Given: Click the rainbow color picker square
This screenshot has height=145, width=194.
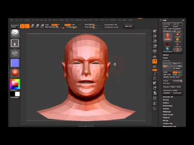Looking at the screenshot, I should [x=15, y=84].
